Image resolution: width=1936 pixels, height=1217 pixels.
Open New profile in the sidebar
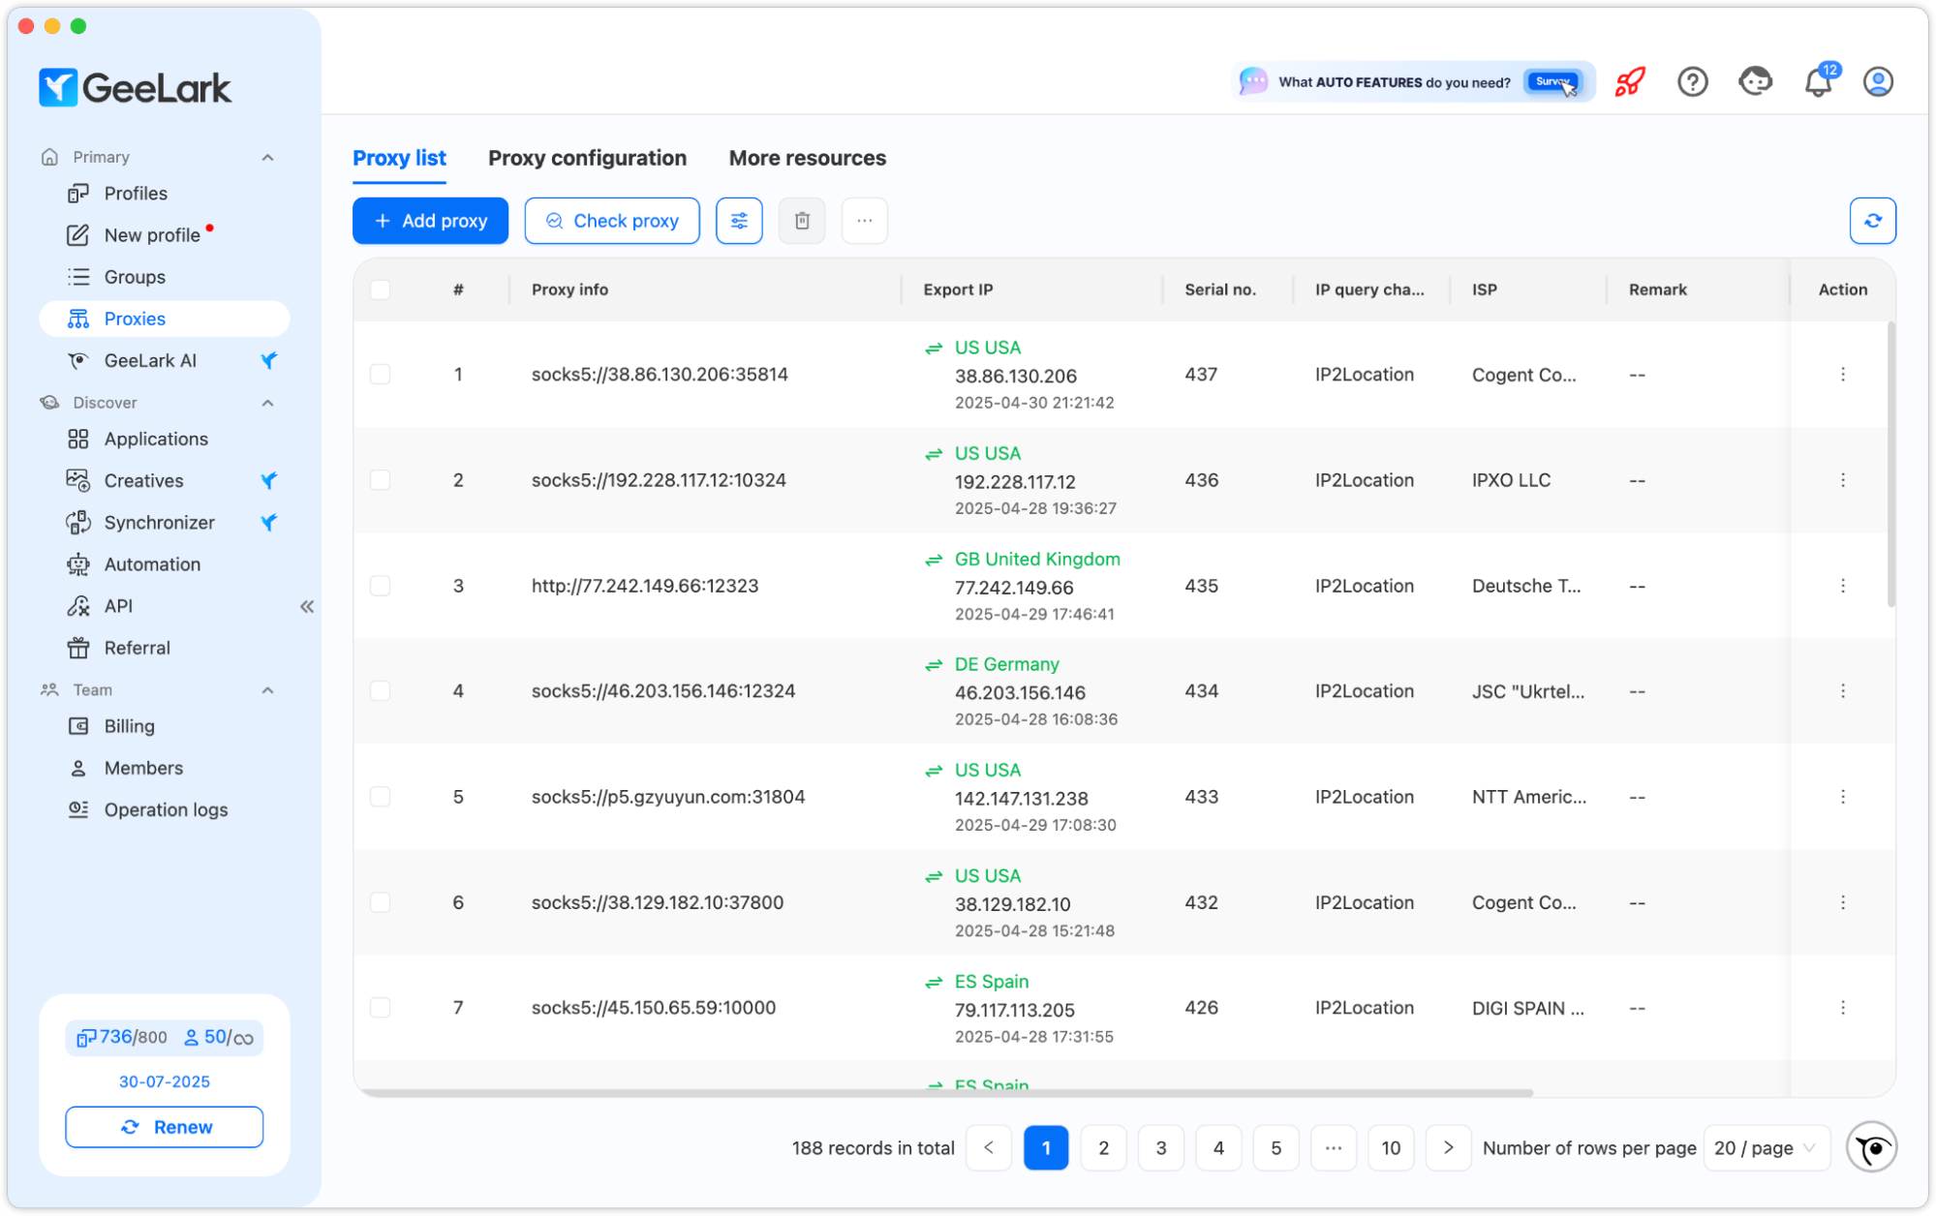165,235
